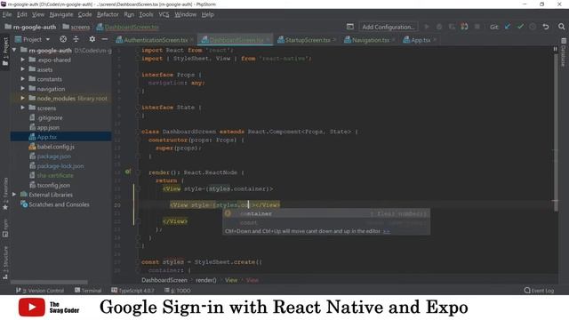This screenshot has height=320, width=569.
Task: Open the TODO tool window
Action: point(178,291)
